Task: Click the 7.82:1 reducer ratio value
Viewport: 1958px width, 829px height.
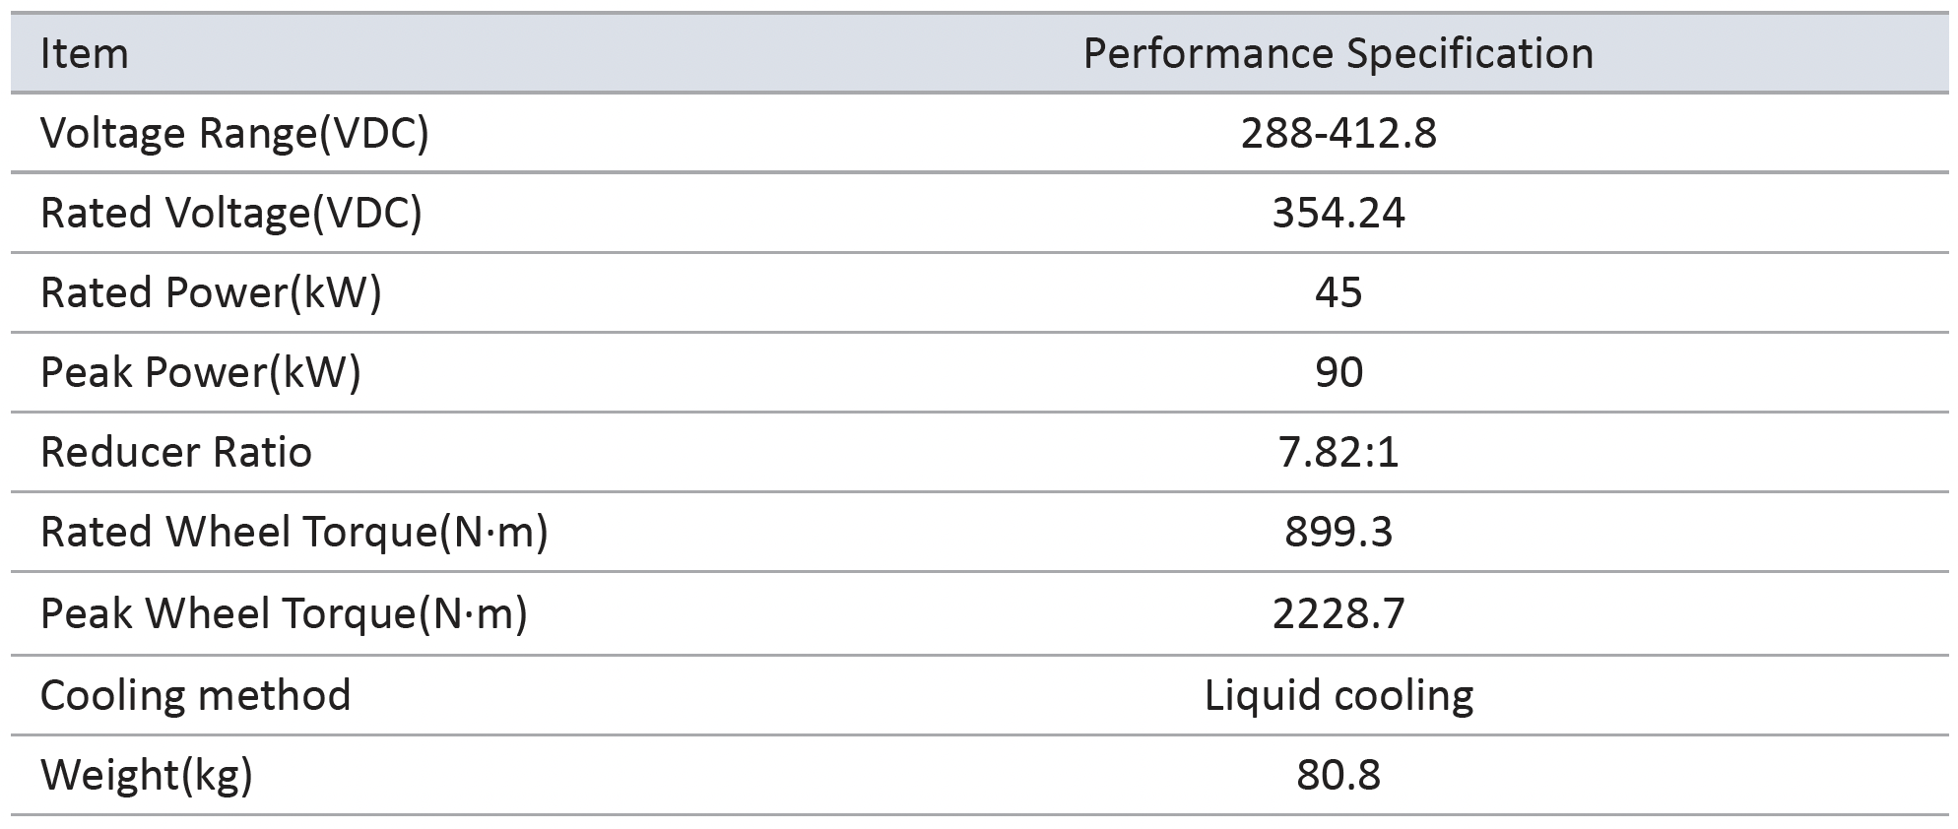Action: point(1338,453)
